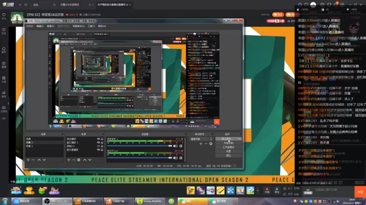Collapse the left sidebar with its side arrow

click(8, 103)
